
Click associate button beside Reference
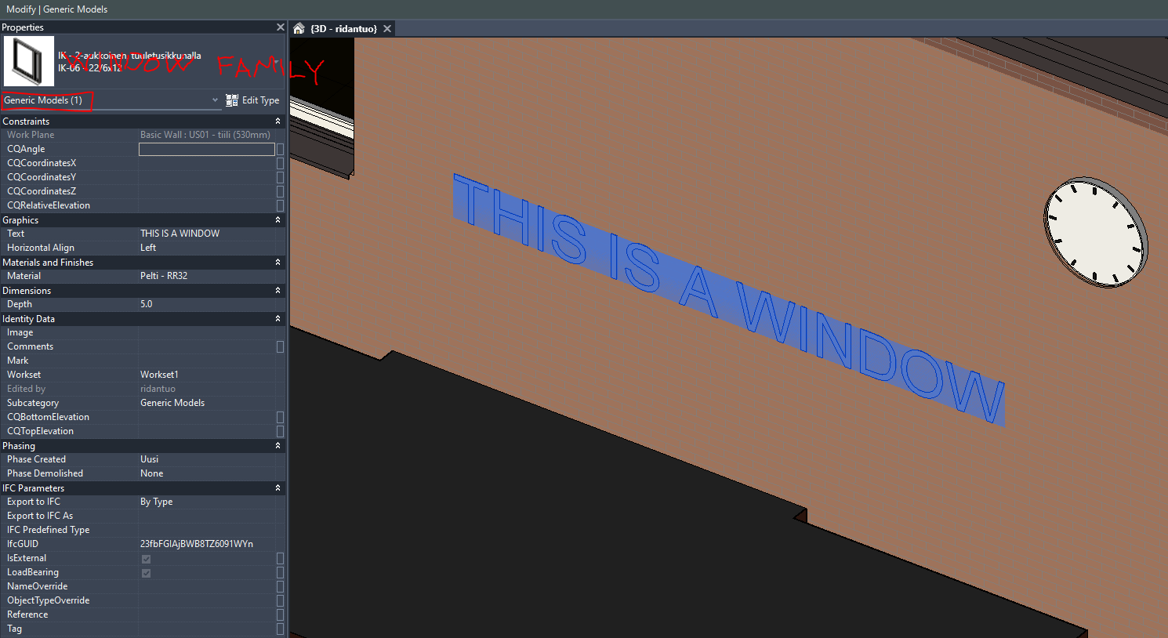pyautogui.click(x=280, y=614)
